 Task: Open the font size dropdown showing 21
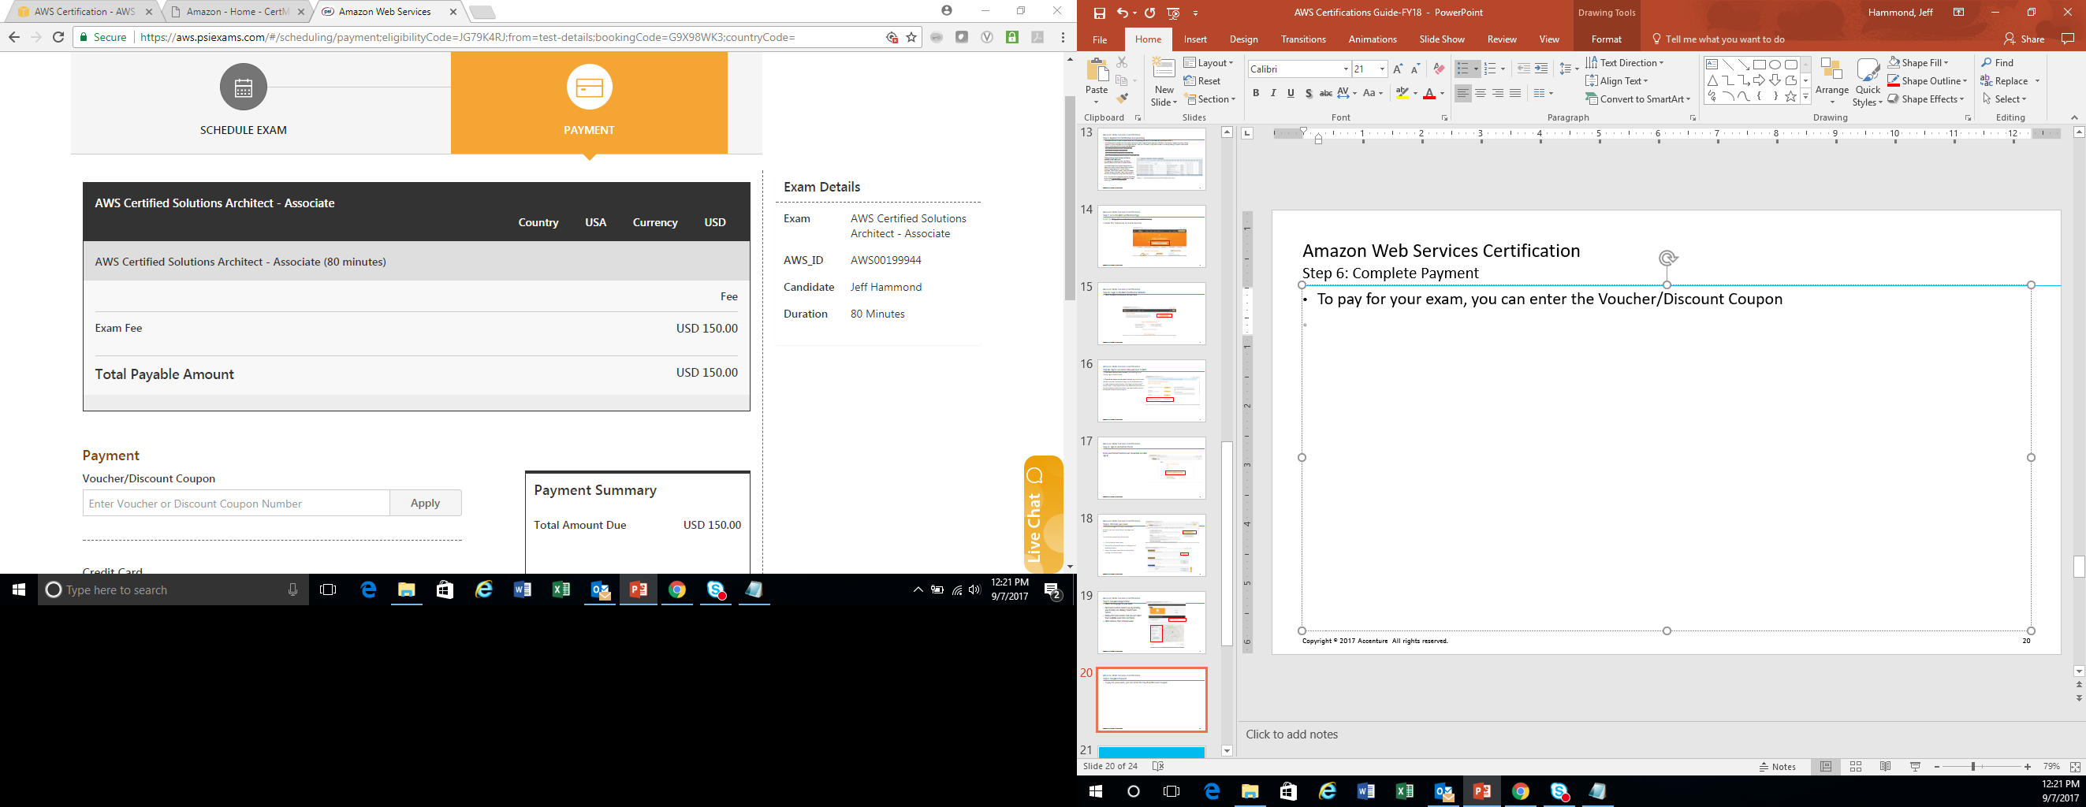click(x=1382, y=69)
